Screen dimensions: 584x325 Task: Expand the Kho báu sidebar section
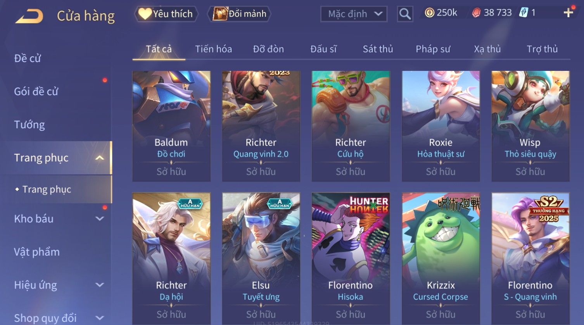coord(100,218)
